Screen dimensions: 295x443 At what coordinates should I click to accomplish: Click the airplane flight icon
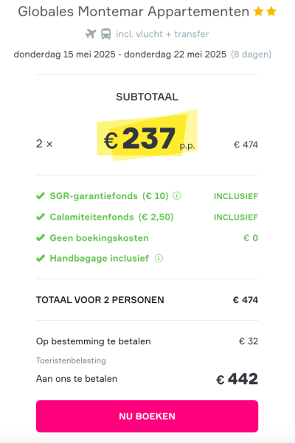(91, 34)
